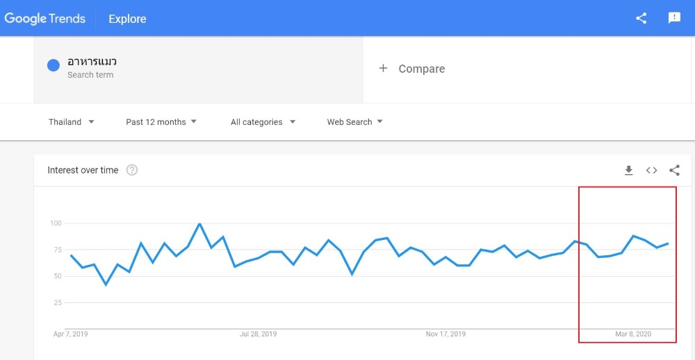
Task: Click the Compare button
Action: (411, 69)
